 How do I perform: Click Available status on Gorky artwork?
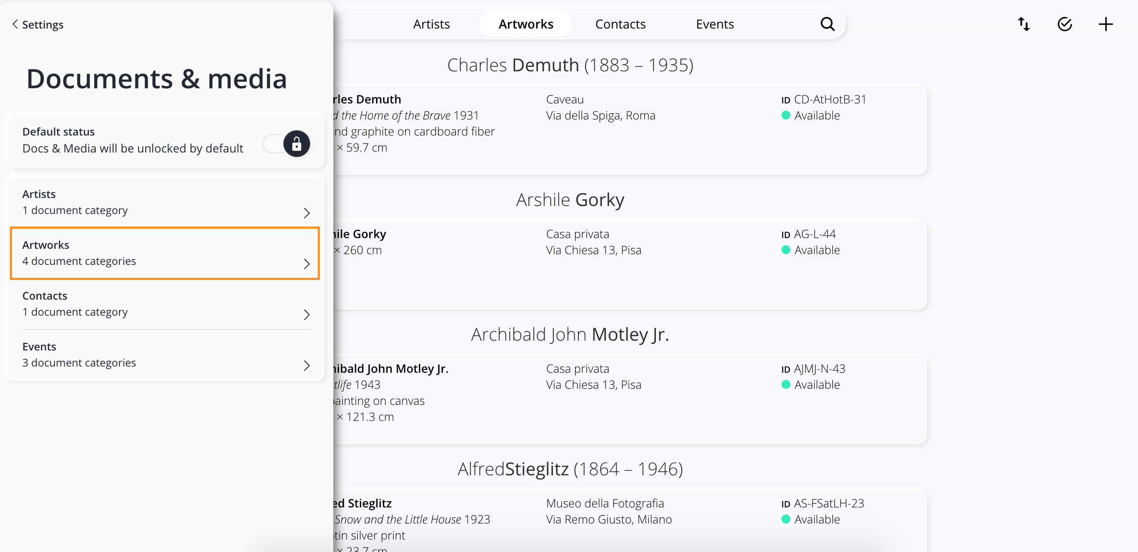point(811,250)
